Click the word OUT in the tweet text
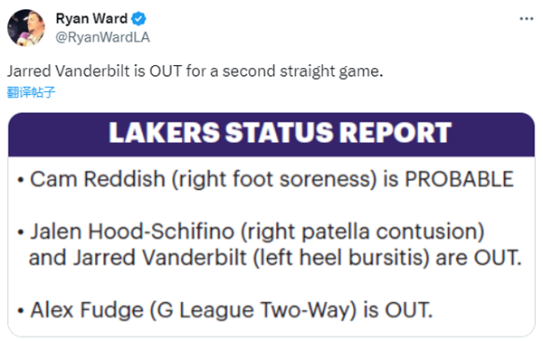Image resolution: width=543 pixels, height=341 pixels. (x=166, y=71)
